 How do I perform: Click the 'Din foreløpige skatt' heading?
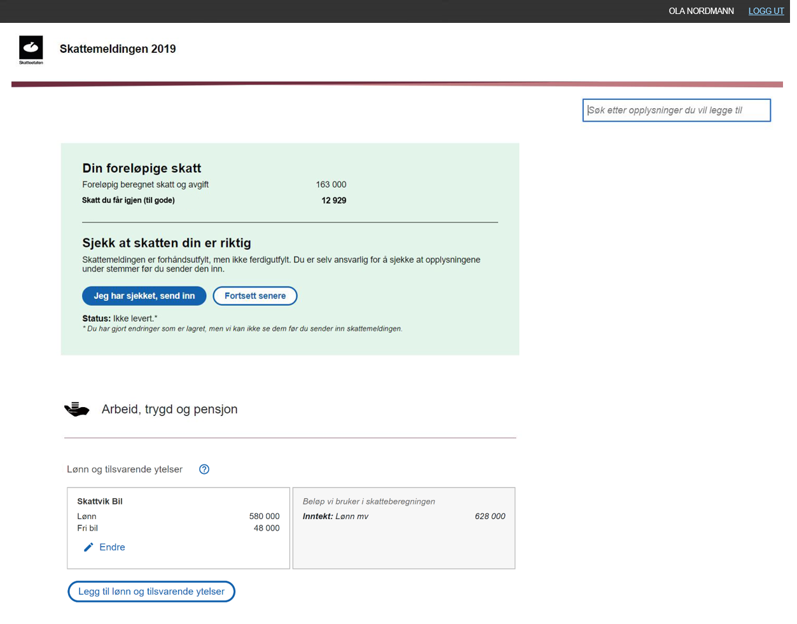coord(142,168)
